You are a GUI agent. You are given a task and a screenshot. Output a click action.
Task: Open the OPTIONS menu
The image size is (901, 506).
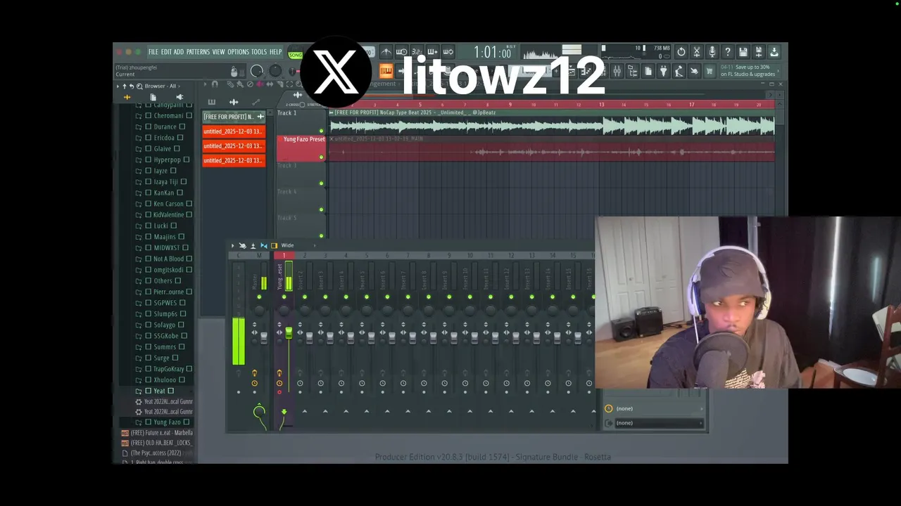click(238, 52)
